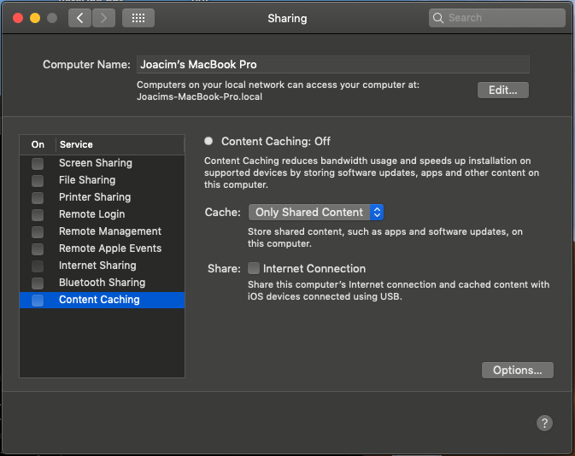Close the Sharing window with red button
Image resolution: width=575 pixels, height=456 pixels.
18,18
